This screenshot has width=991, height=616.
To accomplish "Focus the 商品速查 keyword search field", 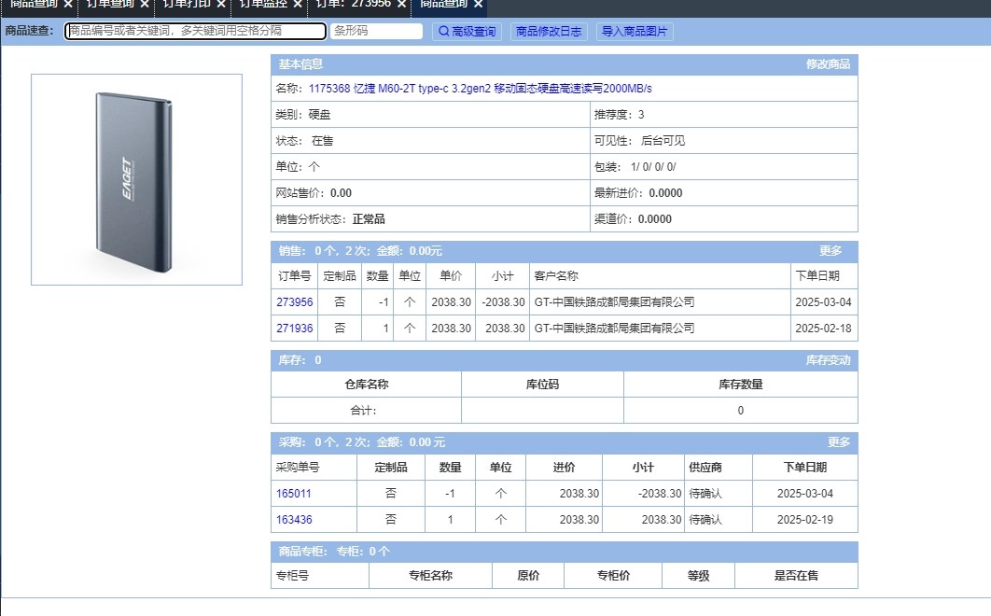I will [195, 31].
